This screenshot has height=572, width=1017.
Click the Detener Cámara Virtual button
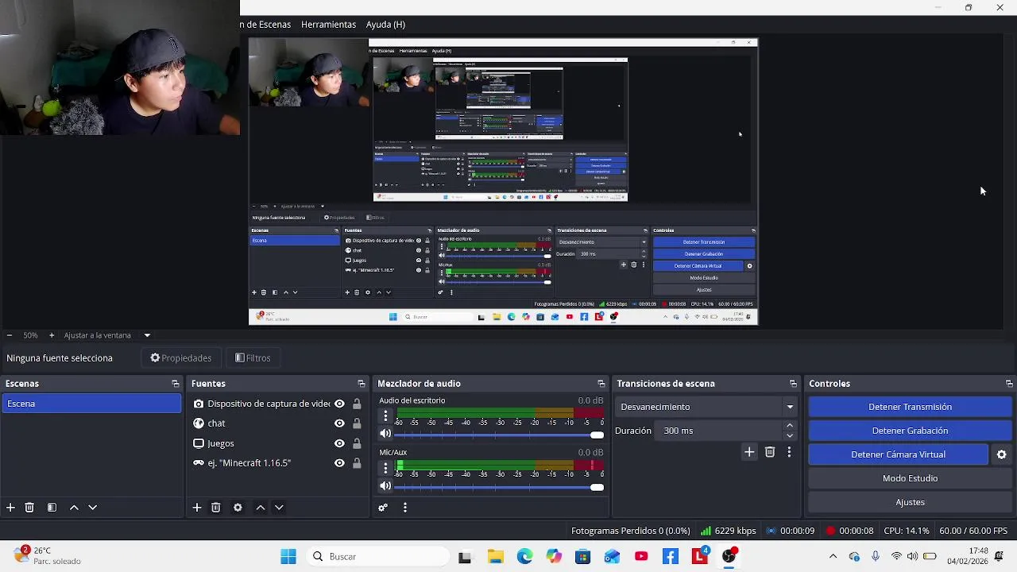tap(898, 454)
